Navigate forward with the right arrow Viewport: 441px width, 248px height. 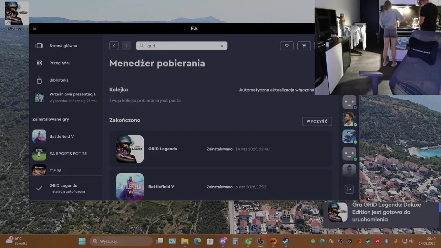(x=126, y=45)
